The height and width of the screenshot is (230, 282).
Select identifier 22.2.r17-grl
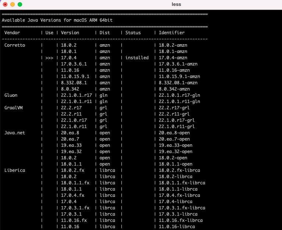click(x=174, y=108)
